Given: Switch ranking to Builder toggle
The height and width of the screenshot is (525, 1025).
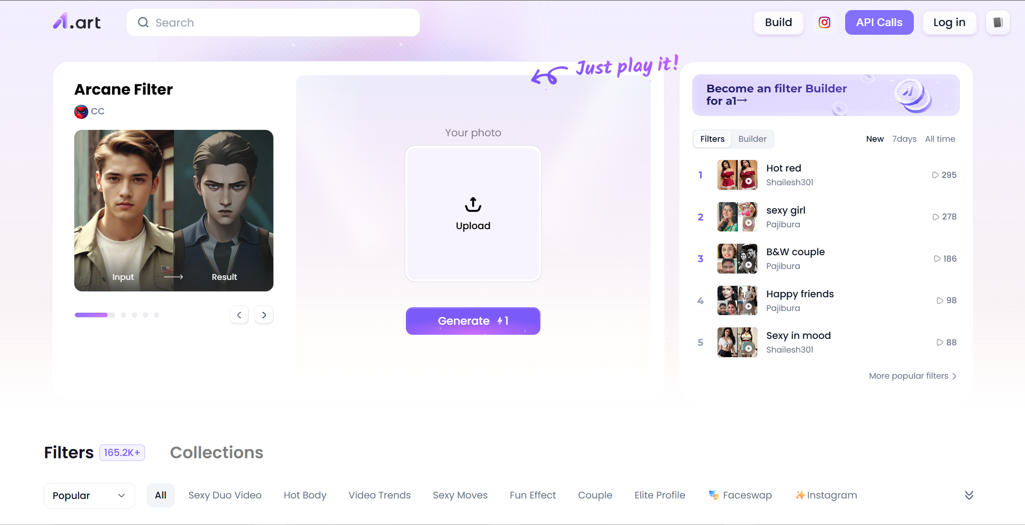Looking at the screenshot, I should (x=752, y=139).
